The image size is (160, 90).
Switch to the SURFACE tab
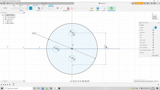tap(21, 5)
